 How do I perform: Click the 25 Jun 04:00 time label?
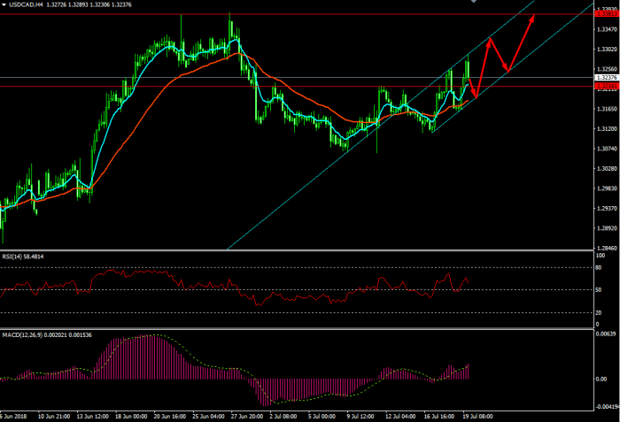tap(208, 417)
